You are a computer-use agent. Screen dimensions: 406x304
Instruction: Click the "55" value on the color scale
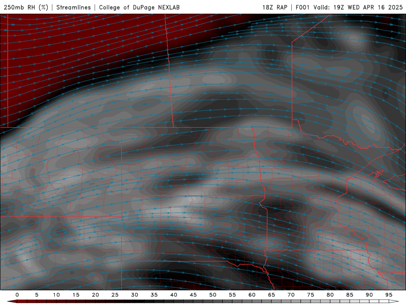[232, 295]
